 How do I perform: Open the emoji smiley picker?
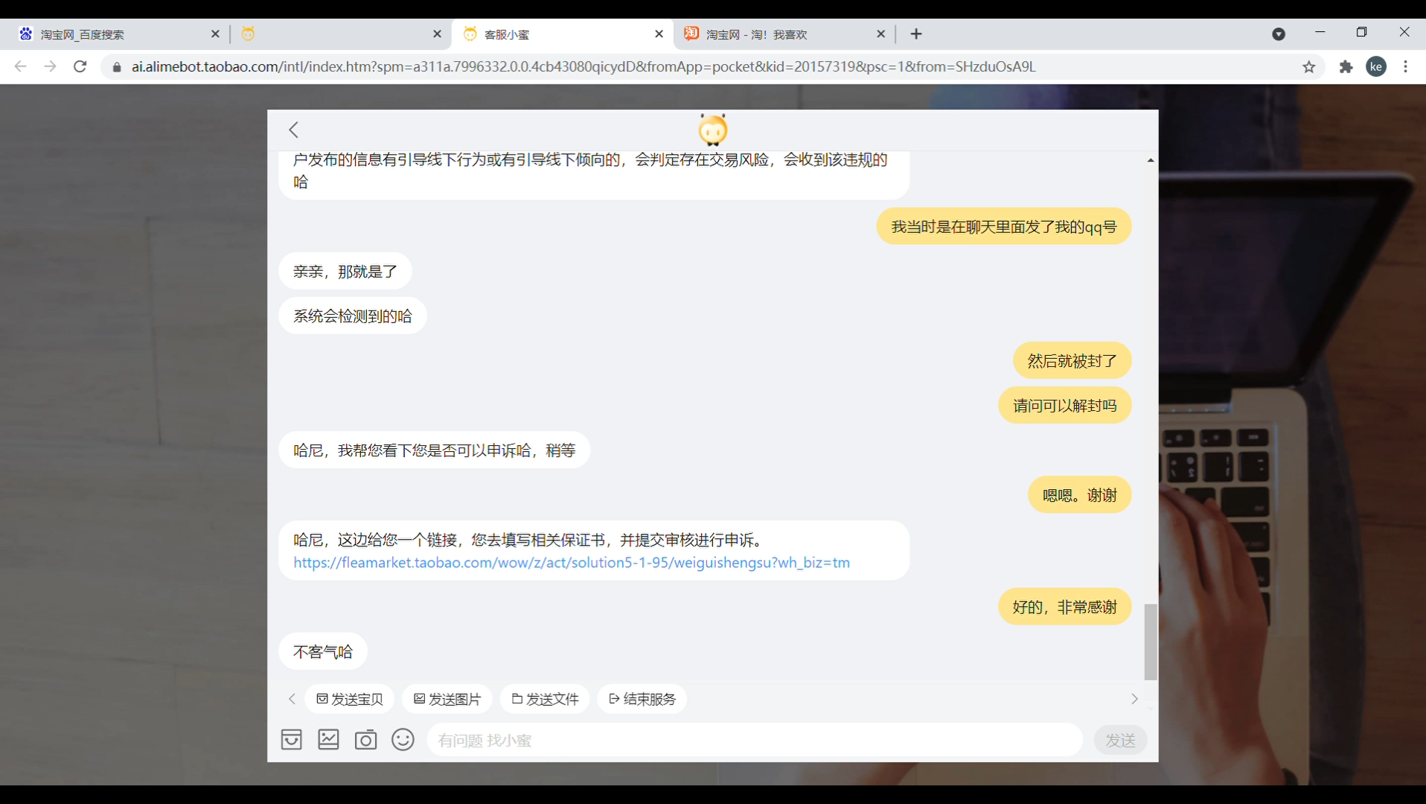(x=403, y=739)
